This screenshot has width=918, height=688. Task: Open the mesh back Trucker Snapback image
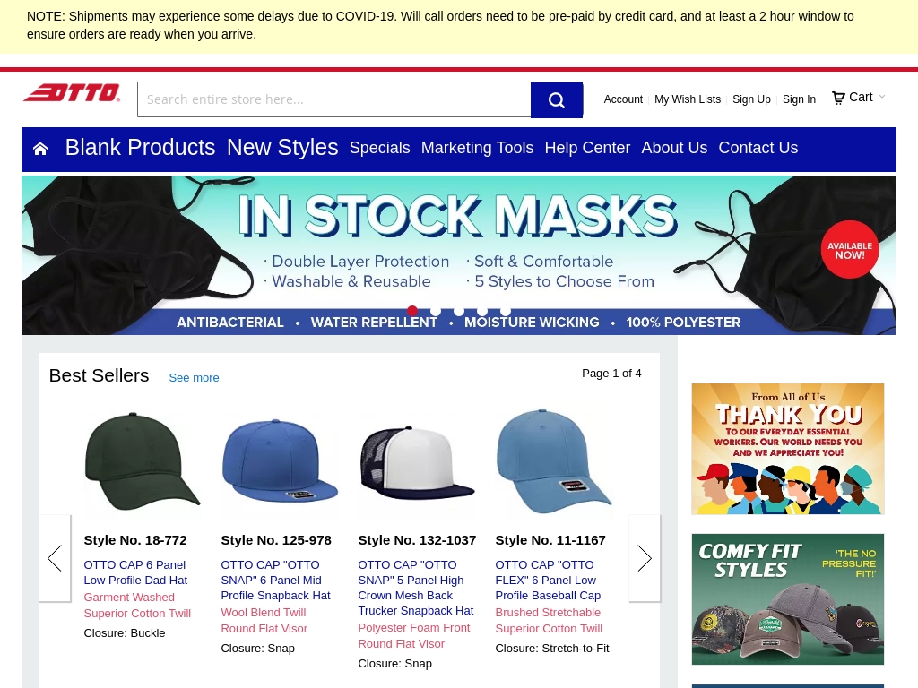tap(417, 462)
